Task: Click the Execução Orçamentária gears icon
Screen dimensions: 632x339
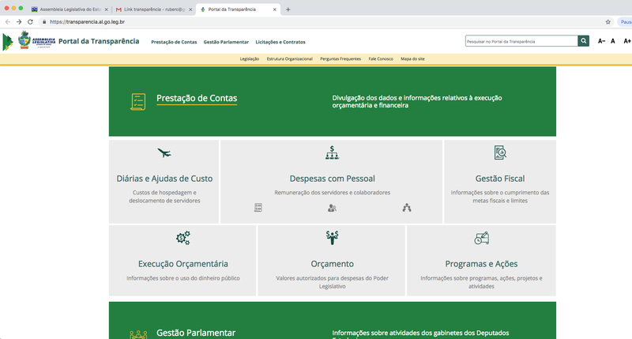Action: coord(182,238)
